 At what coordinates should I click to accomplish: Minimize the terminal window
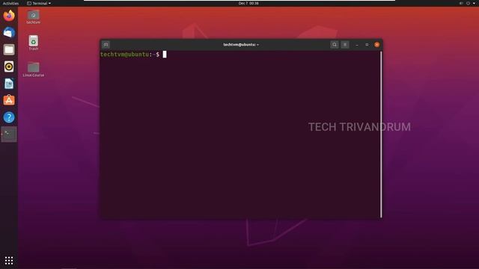pos(357,45)
